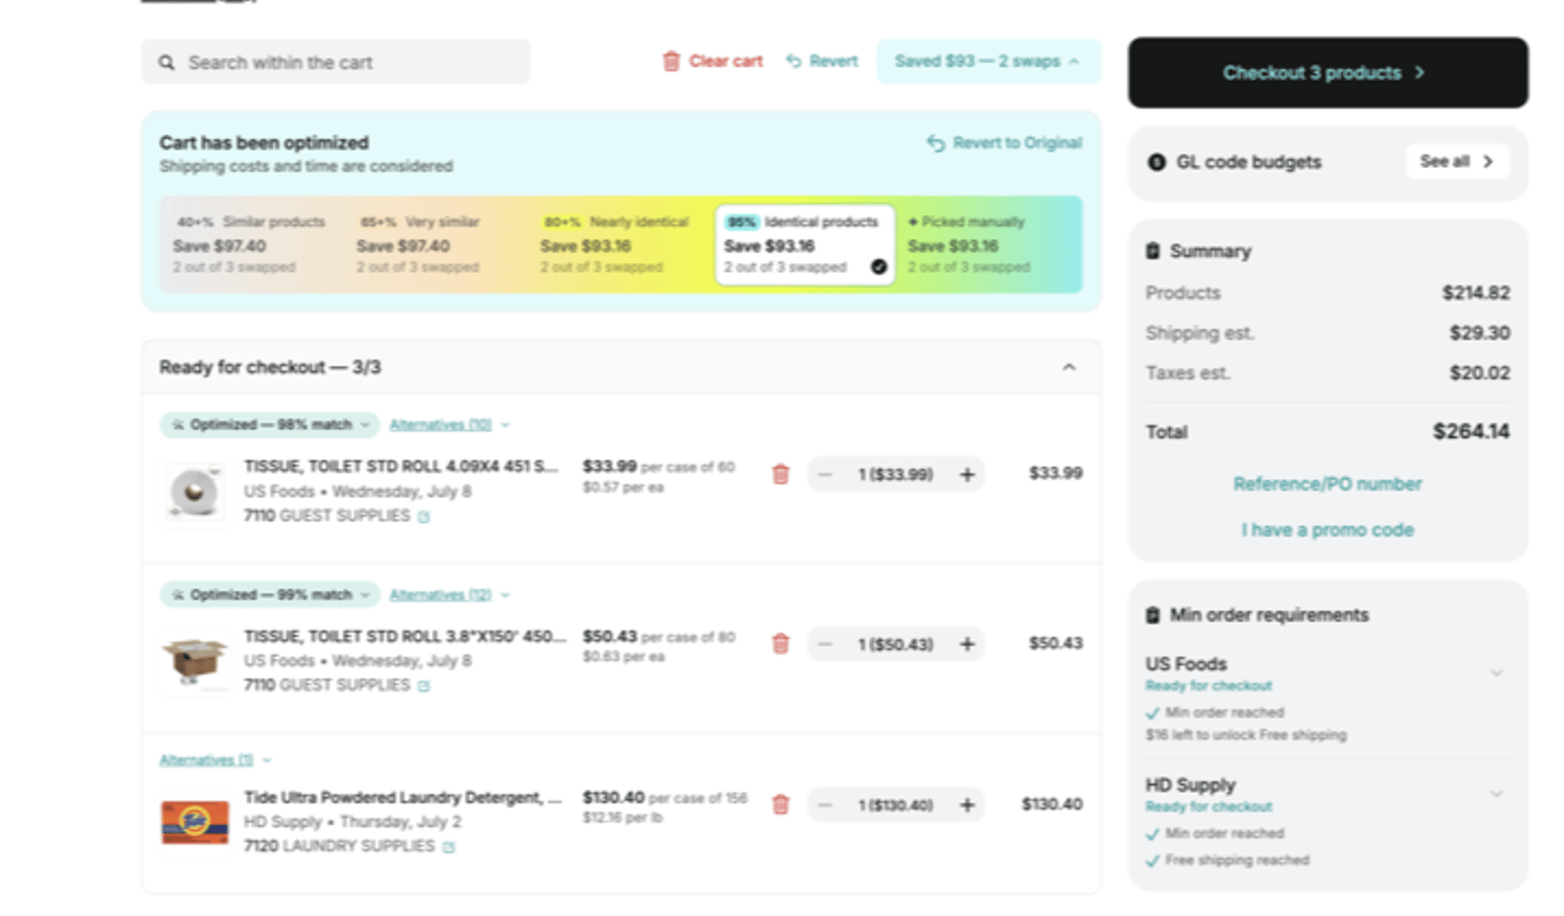Click Checkout 3 products button
This screenshot has height=916, width=1564.
[x=1327, y=72]
